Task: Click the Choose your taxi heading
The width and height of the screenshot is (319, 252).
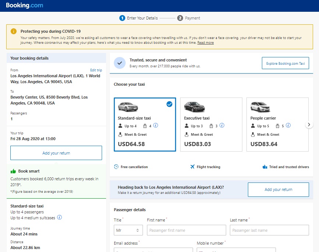Action: tap(129, 84)
